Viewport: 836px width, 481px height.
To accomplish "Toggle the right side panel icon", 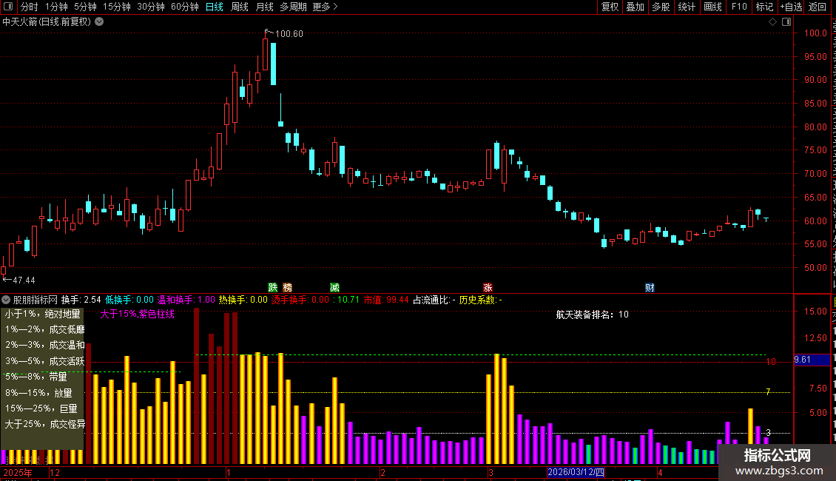I will [786, 22].
